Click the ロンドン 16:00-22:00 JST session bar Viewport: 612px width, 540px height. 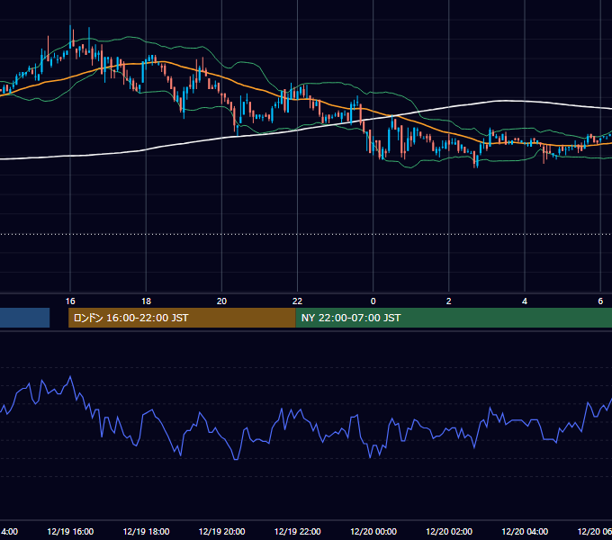click(x=182, y=318)
